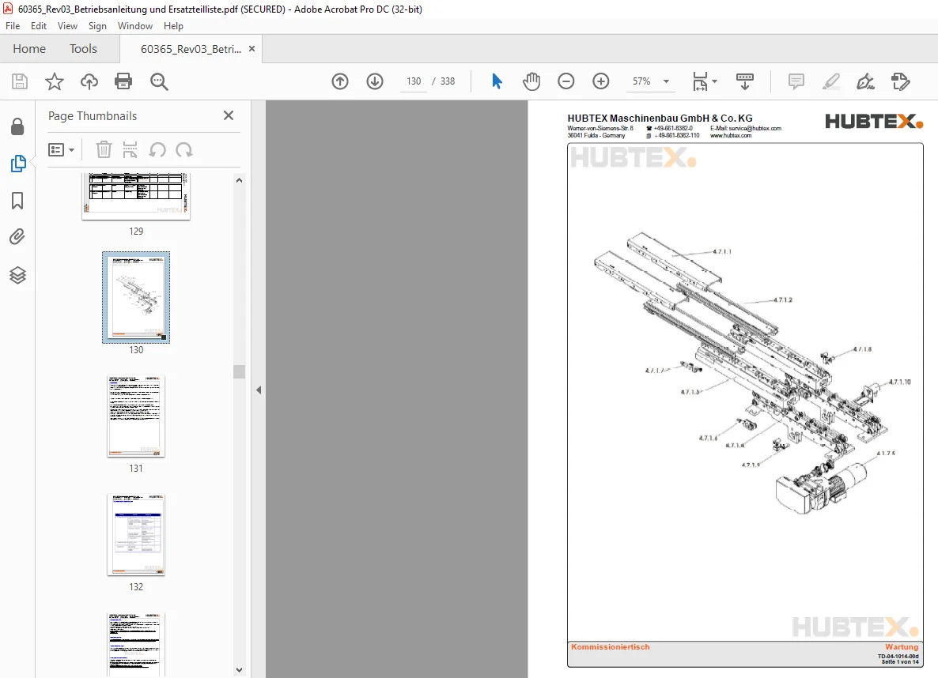Image resolution: width=938 pixels, height=678 pixels.
Task: Click Wartung footer text
Action: pos(902,647)
